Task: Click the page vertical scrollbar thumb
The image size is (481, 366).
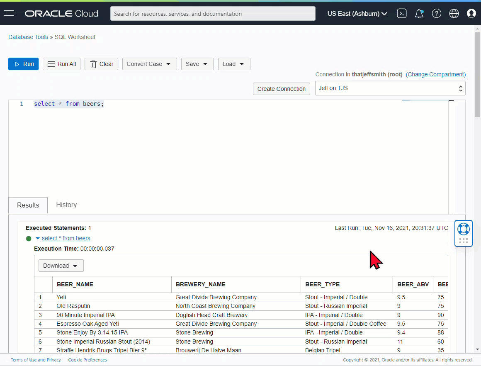Action: 477,74
